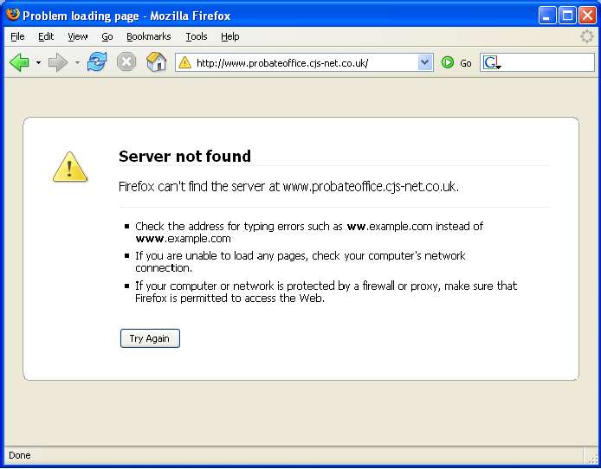
Task: Click the Google search engine icon
Action: tap(491, 62)
